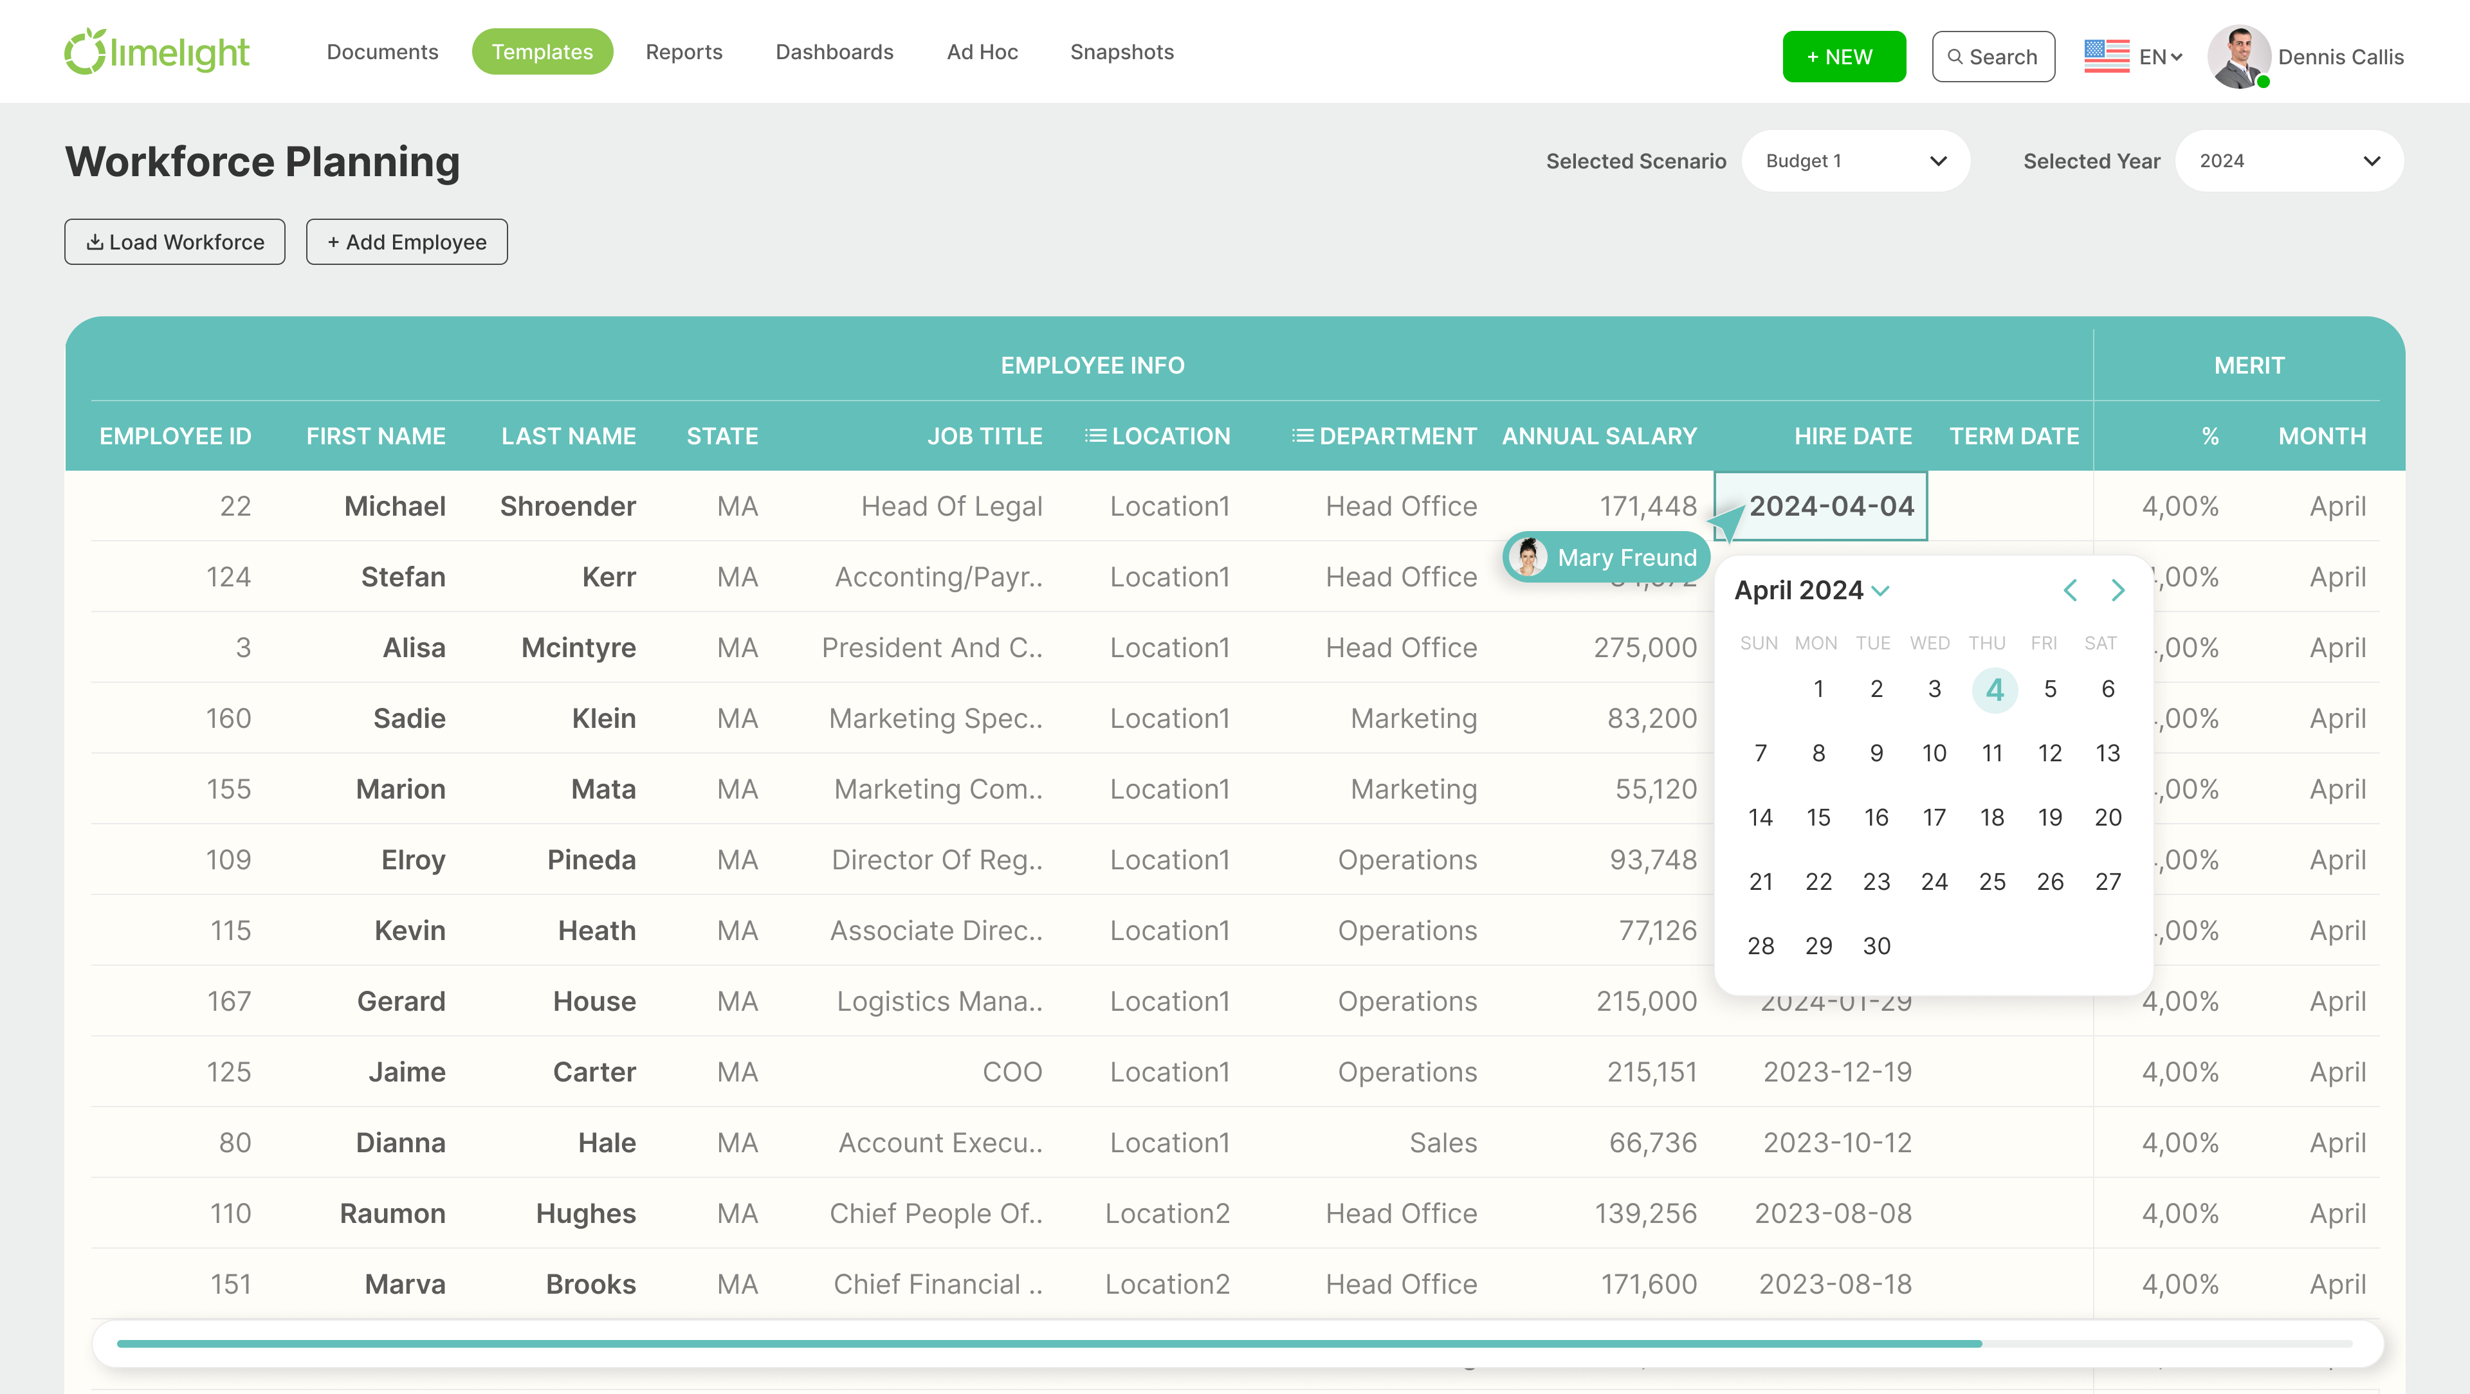Click the download icon on Load Workforce
The height and width of the screenshot is (1394, 2470).
pyautogui.click(x=95, y=242)
